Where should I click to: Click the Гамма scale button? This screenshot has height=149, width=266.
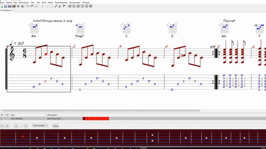tap(56, 126)
